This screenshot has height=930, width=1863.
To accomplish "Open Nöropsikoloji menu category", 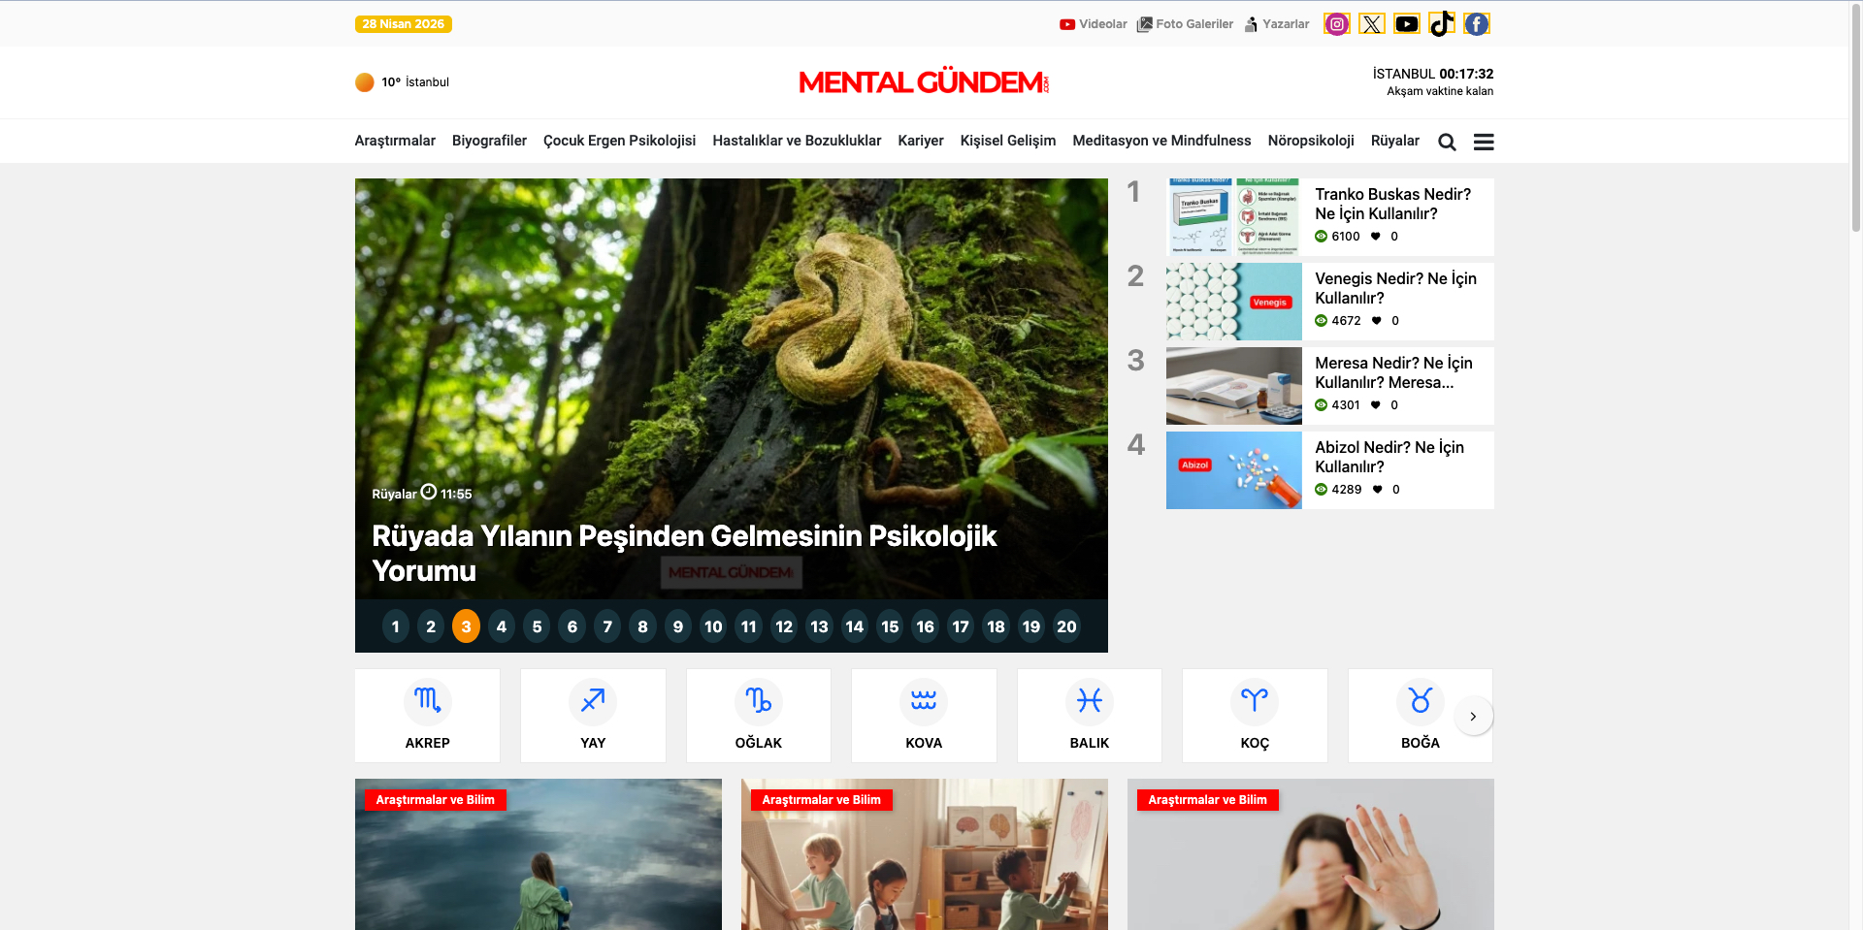I will click(1310, 141).
